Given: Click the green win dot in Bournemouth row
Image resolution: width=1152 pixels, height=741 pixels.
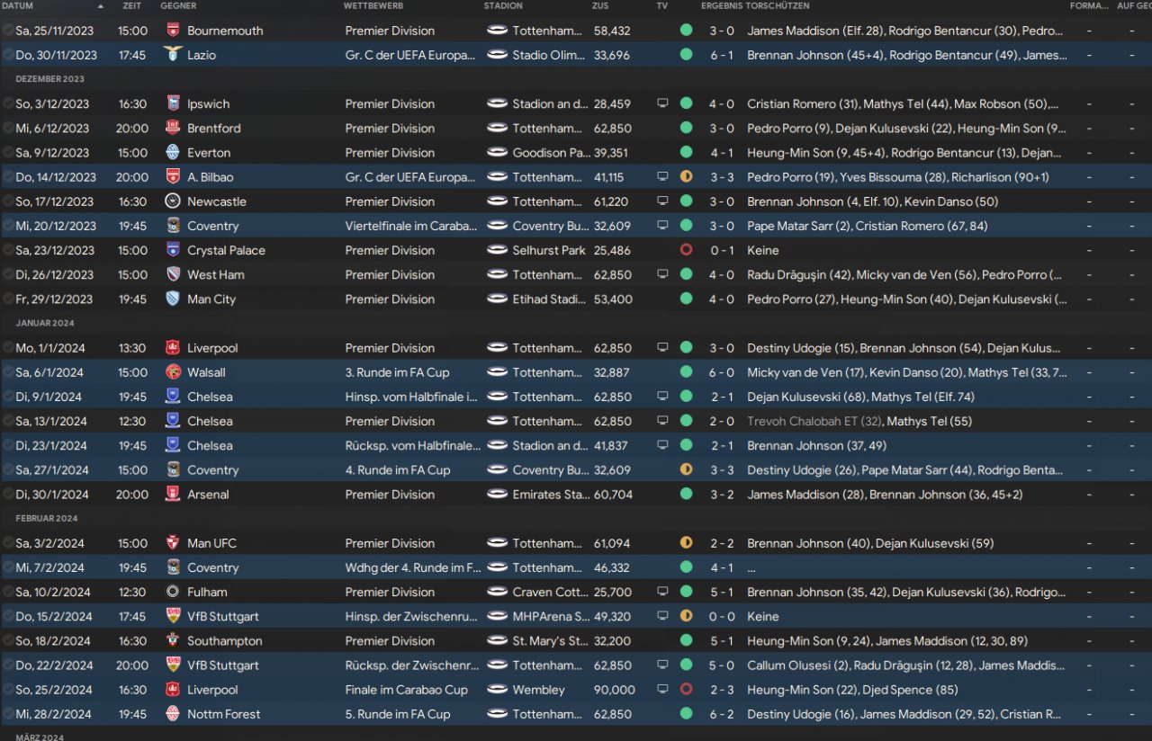Looking at the screenshot, I should (686, 31).
